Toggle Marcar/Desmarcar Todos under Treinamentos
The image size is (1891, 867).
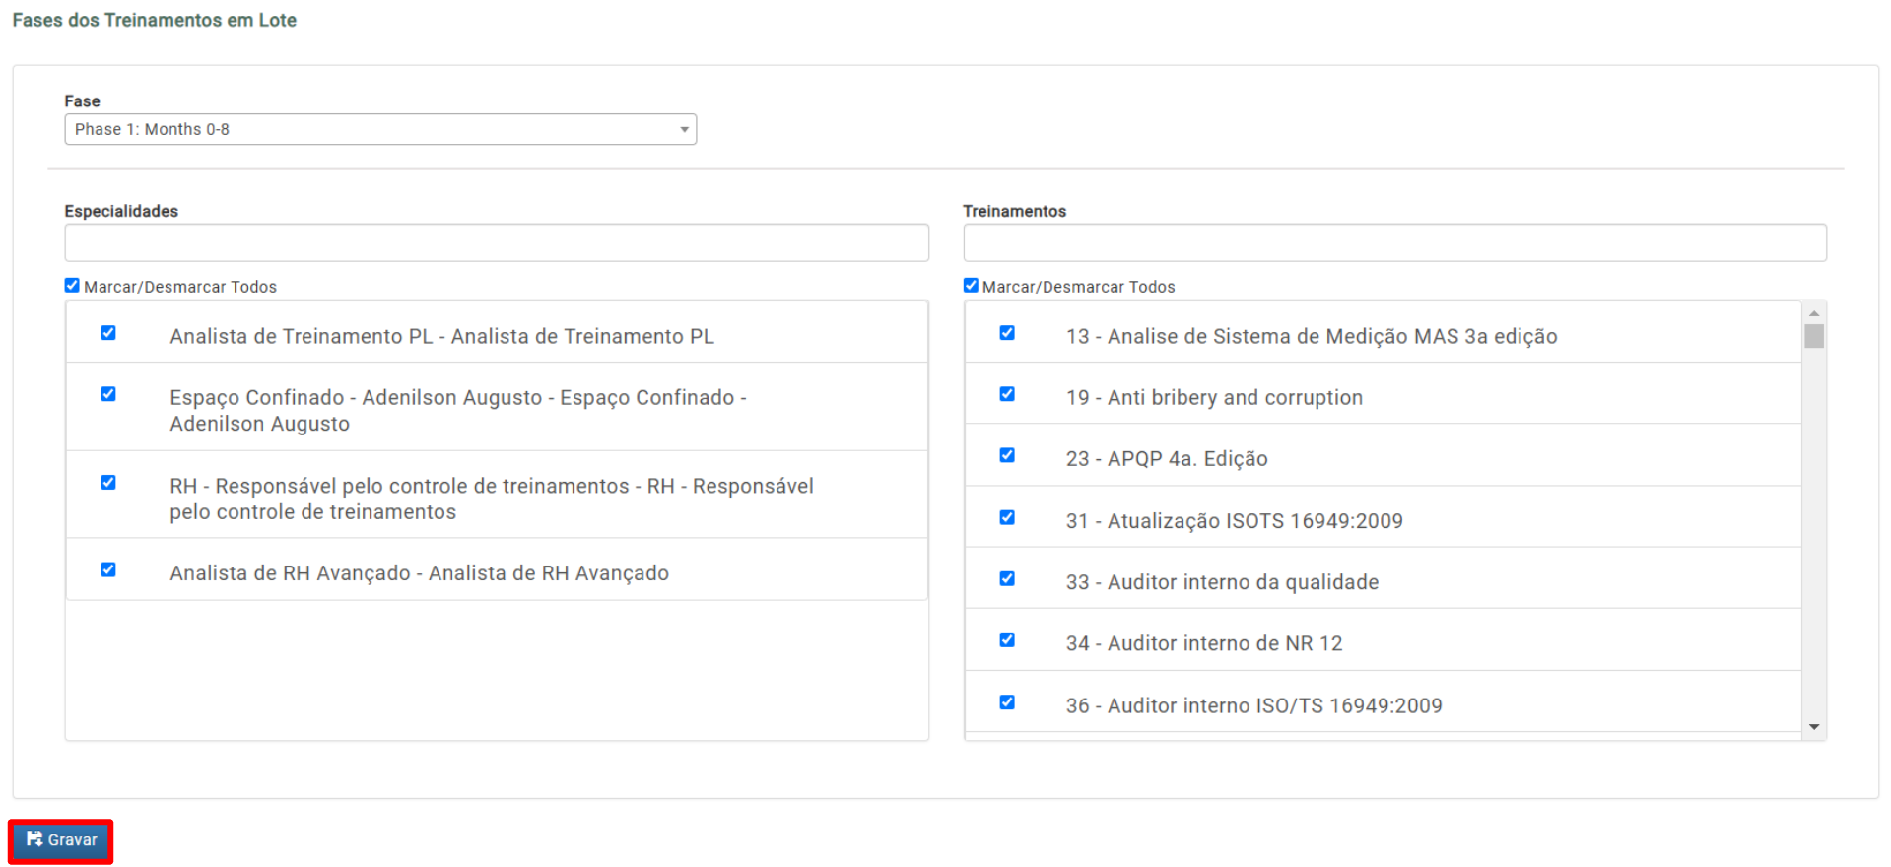click(x=971, y=286)
